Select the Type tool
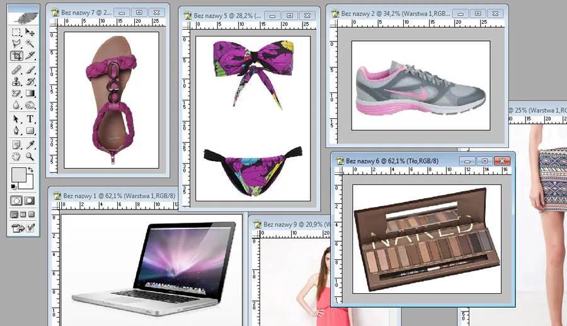The height and width of the screenshot is (326, 567). 30,119
